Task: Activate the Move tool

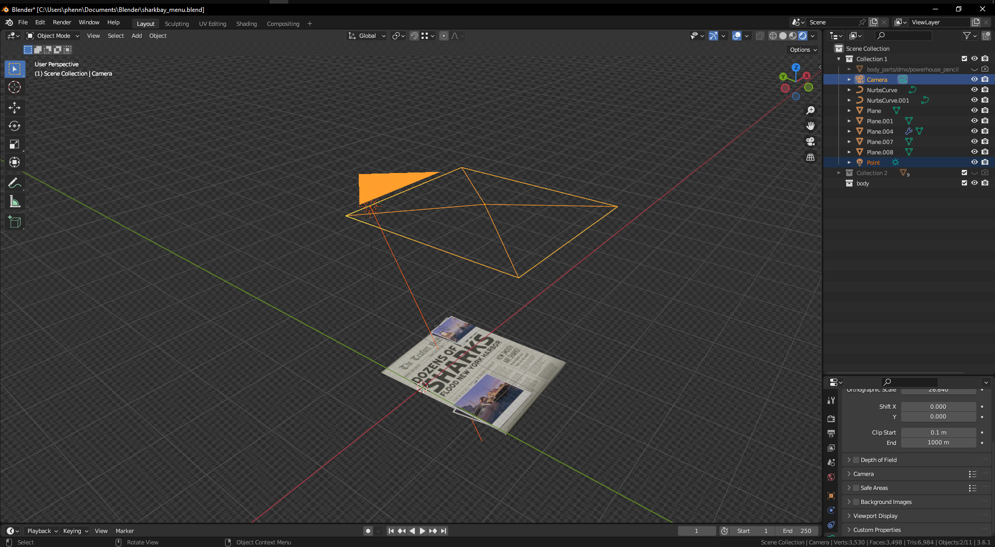Action: tap(15, 107)
